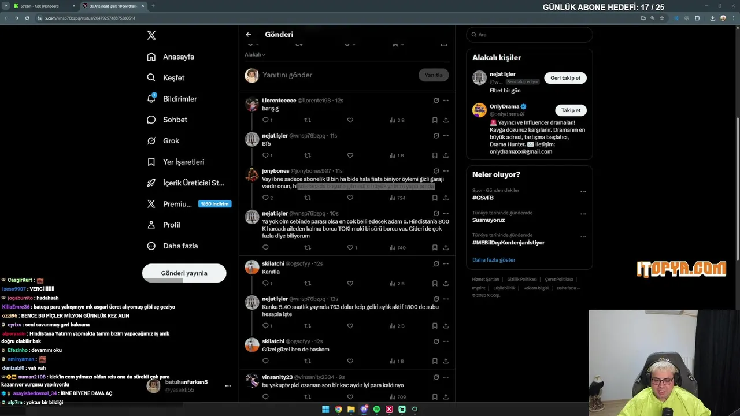Bookmark the 'Kanka 5.40 saatlik' reply

click(x=435, y=326)
